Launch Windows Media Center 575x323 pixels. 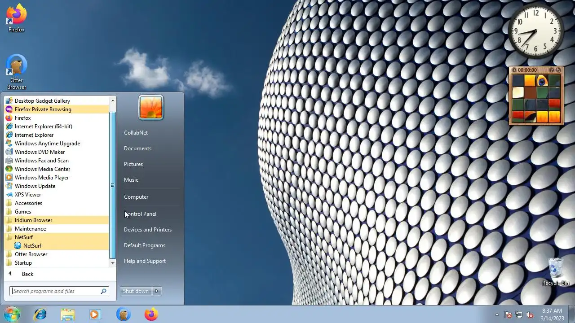[x=57, y=169]
